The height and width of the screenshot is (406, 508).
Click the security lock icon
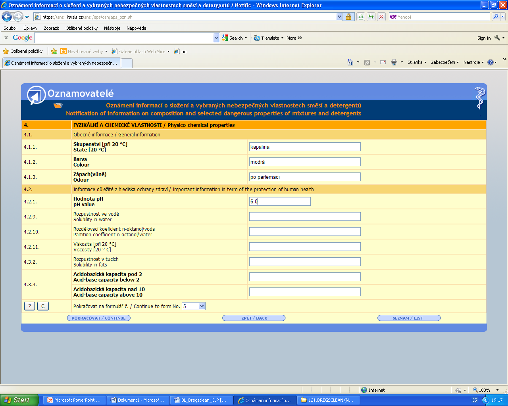[348, 17]
